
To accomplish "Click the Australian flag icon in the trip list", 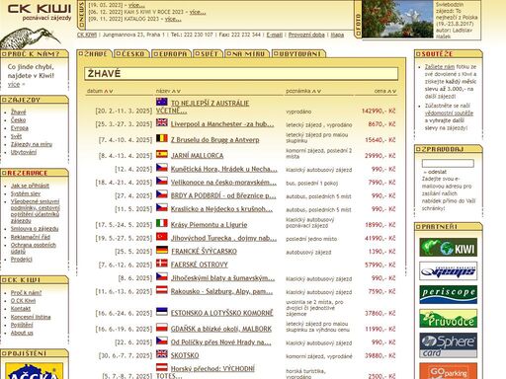I will click(x=161, y=102).
